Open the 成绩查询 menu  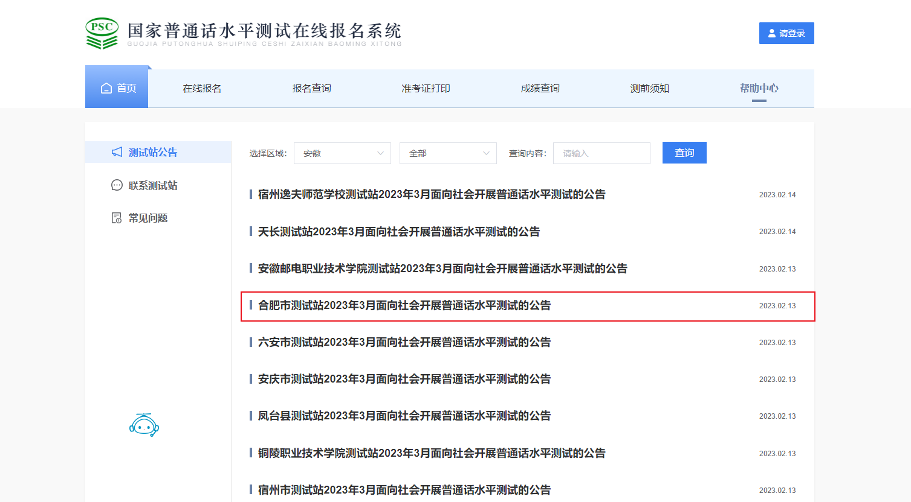[540, 88]
